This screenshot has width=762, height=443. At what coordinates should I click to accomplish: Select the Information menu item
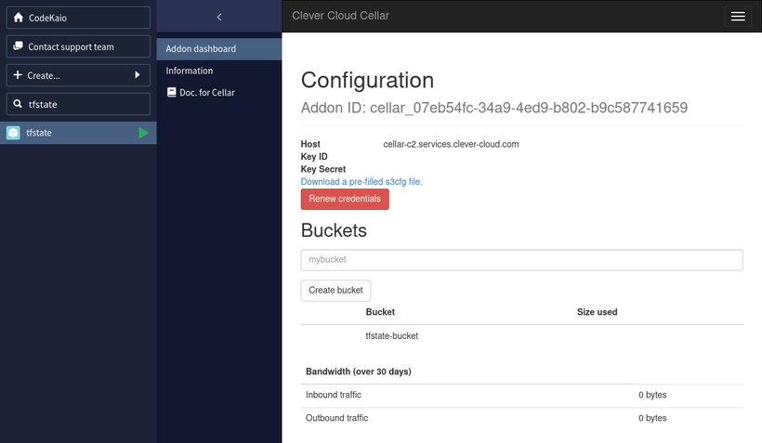190,71
